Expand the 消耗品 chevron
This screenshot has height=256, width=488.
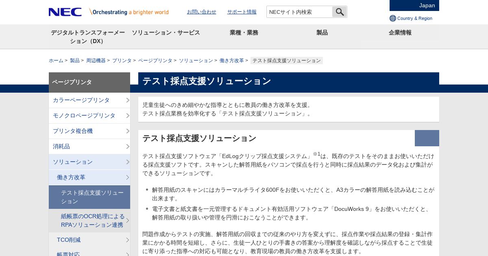(x=127, y=146)
